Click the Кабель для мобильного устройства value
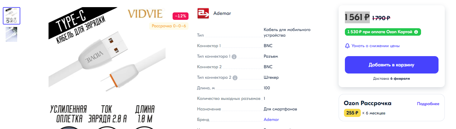The width and height of the screenshot is (456, 129). pos(287,33)
